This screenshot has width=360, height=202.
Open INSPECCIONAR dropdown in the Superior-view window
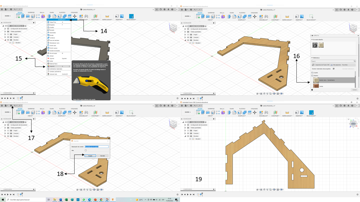(x=287, y=116)
